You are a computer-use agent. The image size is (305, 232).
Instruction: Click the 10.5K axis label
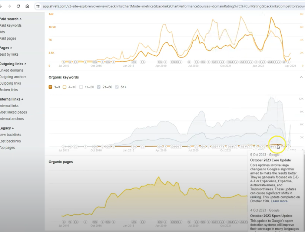pyautogui.click(x=52, y=27)
